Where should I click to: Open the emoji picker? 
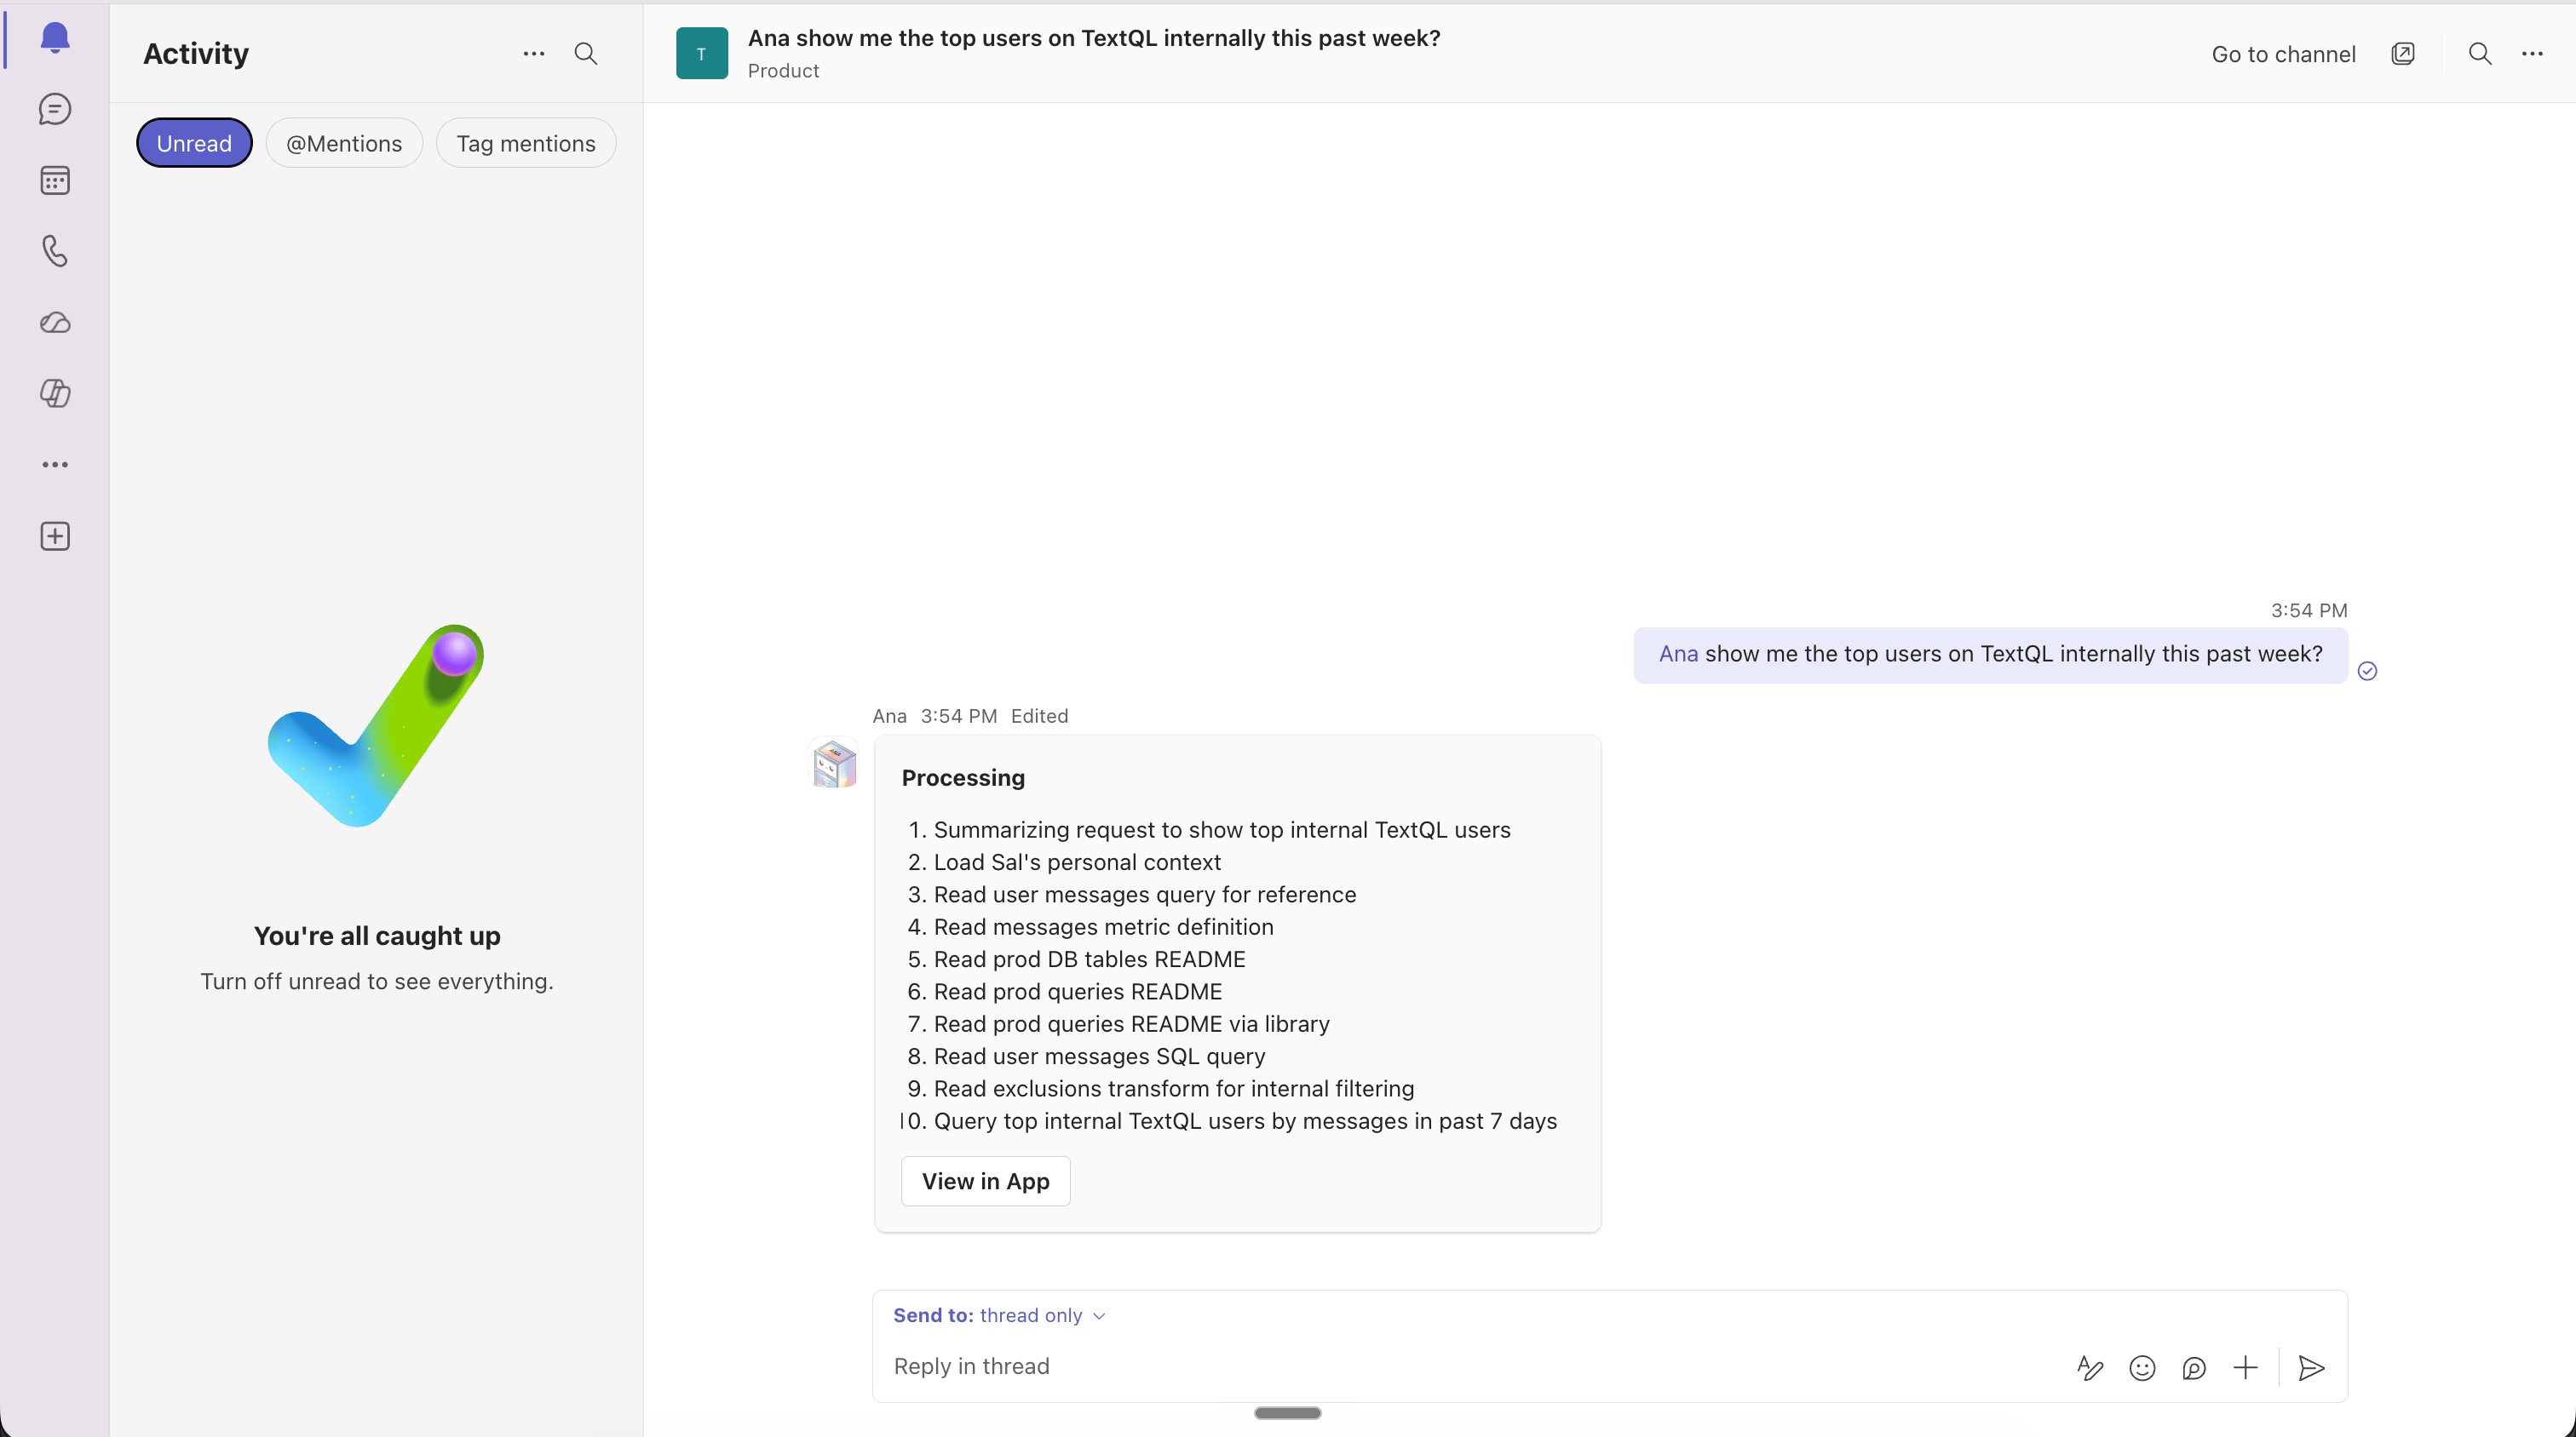click(x=2142, y=1367)
